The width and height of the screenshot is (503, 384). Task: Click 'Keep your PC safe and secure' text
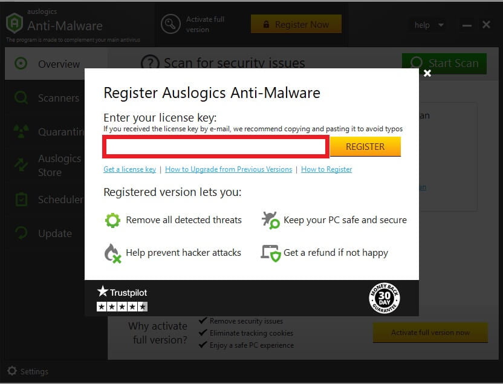tap(345, 220)
